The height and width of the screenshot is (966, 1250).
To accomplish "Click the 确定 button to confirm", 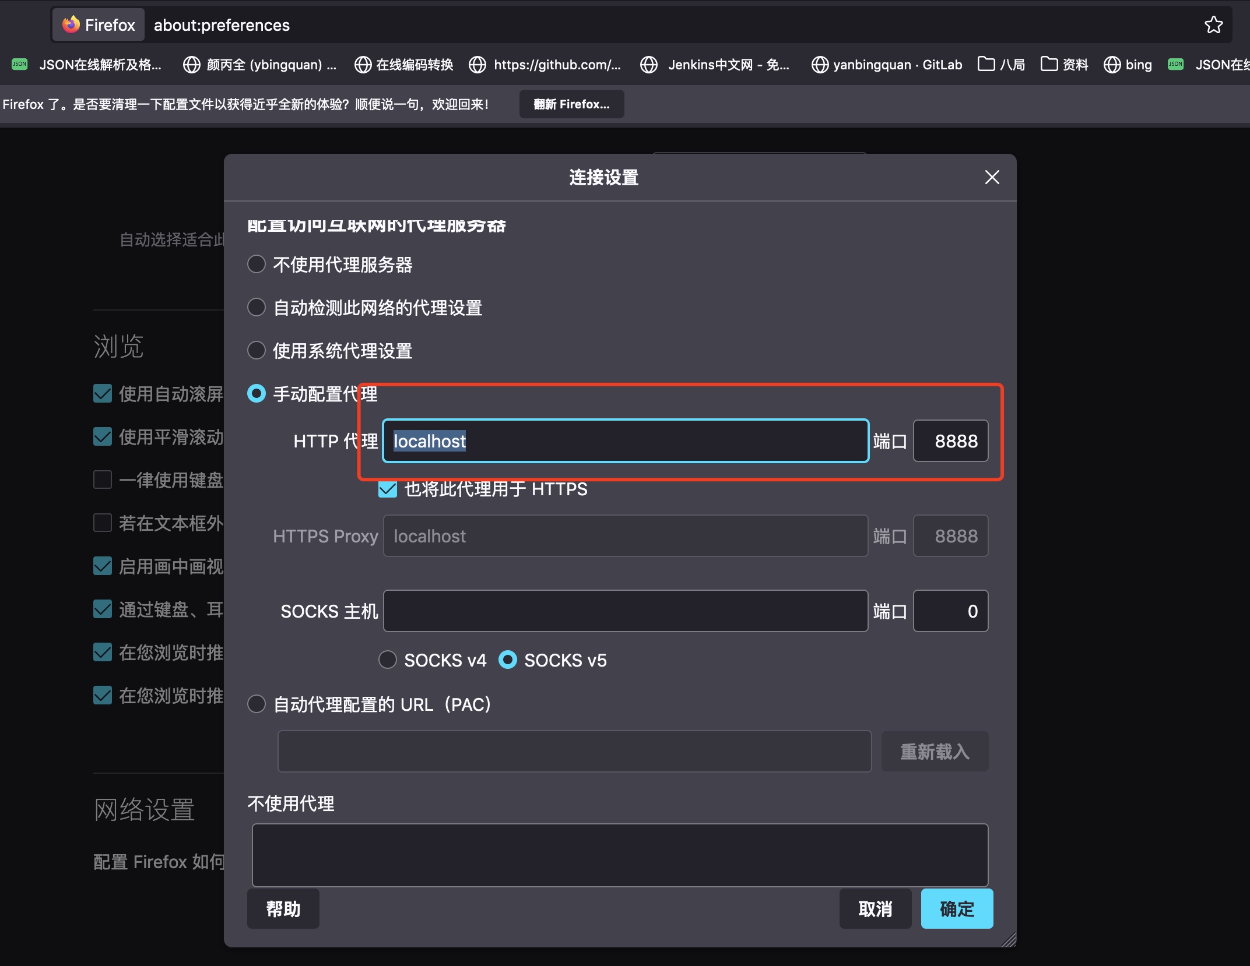I will point(957,908).
